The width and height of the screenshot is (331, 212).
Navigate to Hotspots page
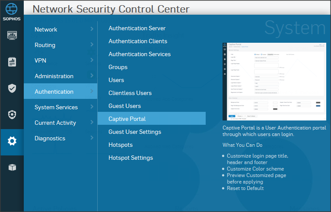point(121,145)
